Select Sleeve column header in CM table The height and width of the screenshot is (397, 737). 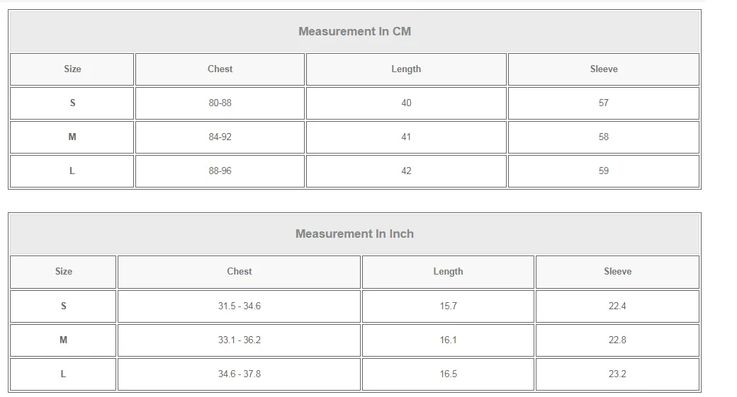coord(604,69)
